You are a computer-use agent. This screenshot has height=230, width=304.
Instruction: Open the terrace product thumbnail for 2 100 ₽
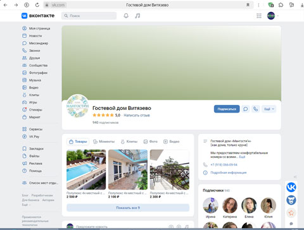[128, 169]
